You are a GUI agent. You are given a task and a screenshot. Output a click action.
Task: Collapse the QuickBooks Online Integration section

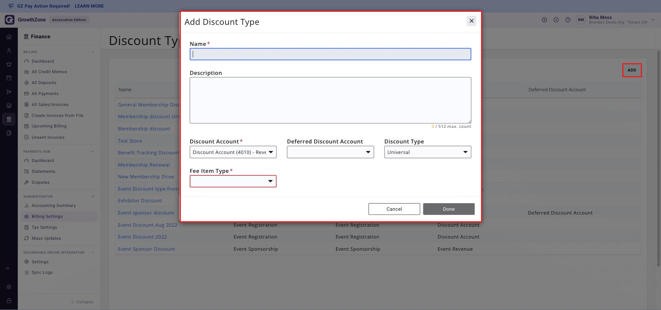[x=93, y=252]
